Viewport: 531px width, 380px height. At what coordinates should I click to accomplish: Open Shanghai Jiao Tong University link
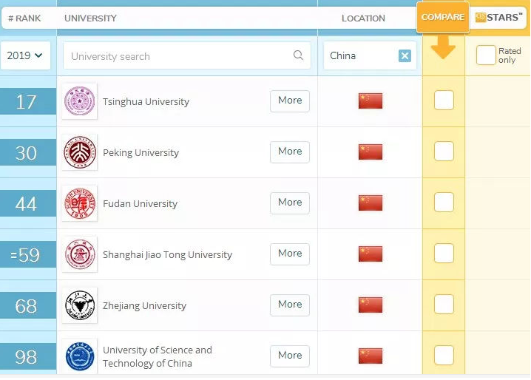(x=167, y=254)
